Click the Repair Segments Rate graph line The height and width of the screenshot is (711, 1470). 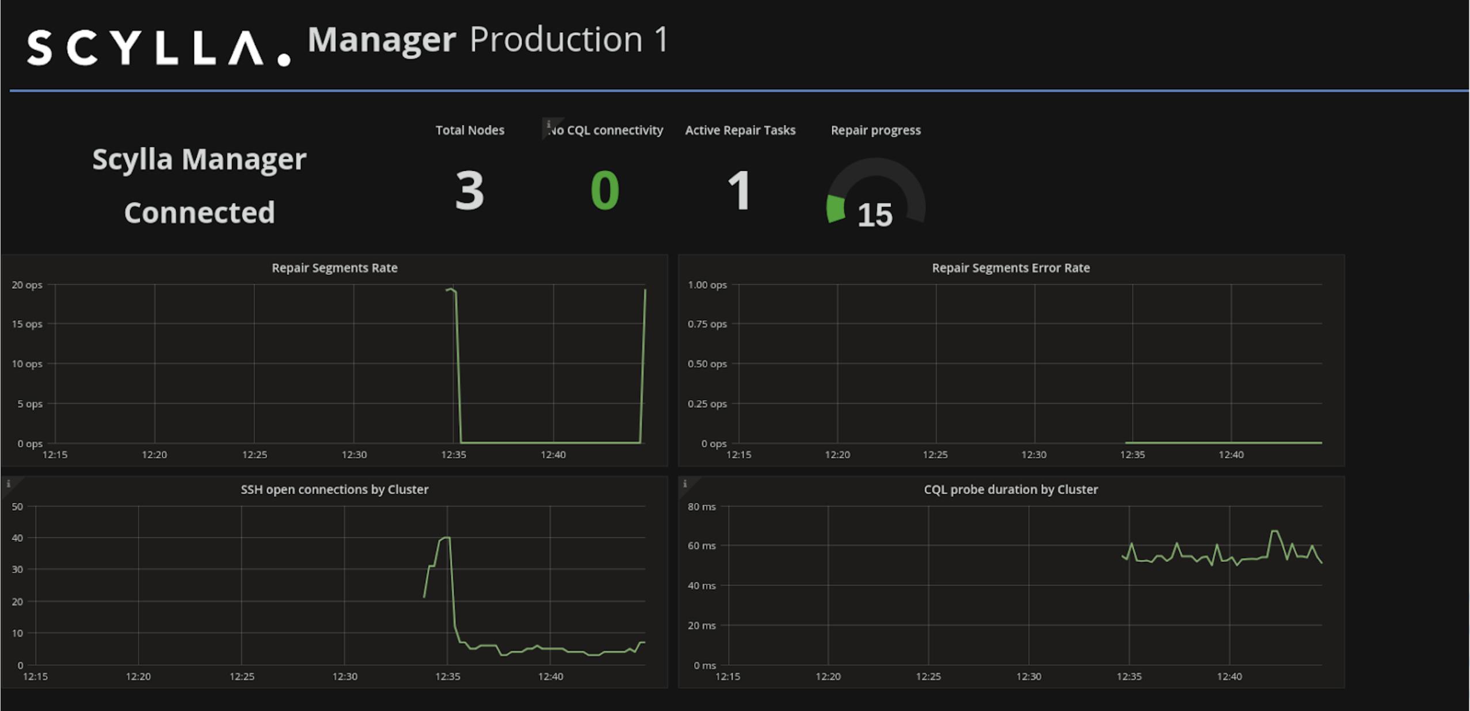click(550, 442)
